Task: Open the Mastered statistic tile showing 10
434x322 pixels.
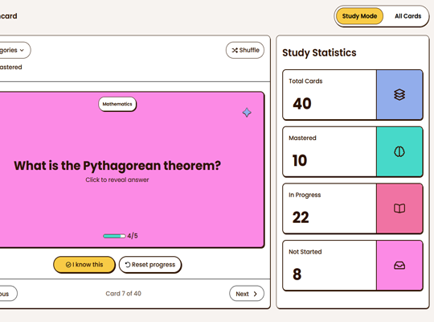Action: 353,151
